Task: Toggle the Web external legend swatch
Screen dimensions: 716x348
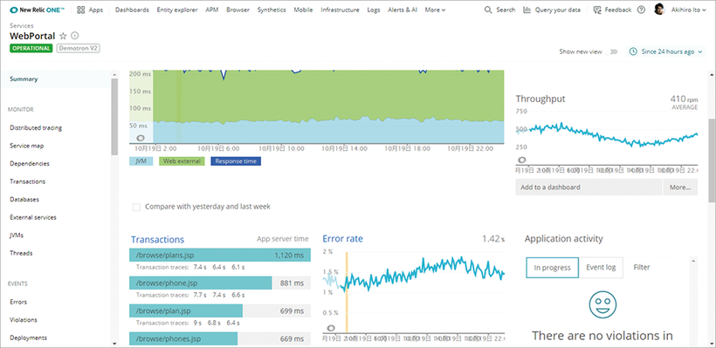Action: 182,161
